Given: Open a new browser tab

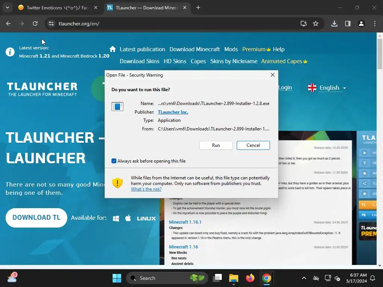Looking at the screenshot, I should [198, 7].
